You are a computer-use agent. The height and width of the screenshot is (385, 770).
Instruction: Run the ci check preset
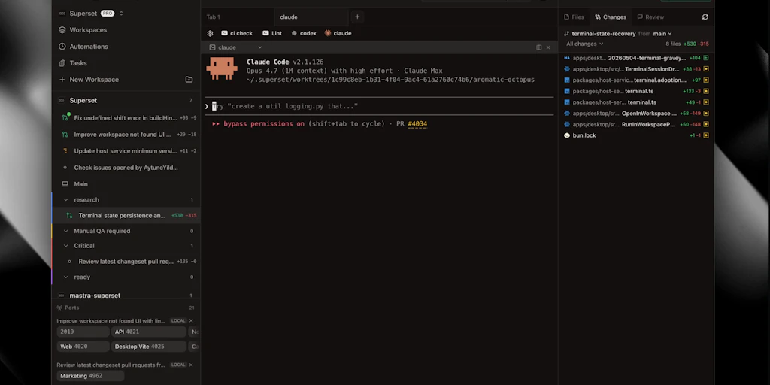[237, 33]
